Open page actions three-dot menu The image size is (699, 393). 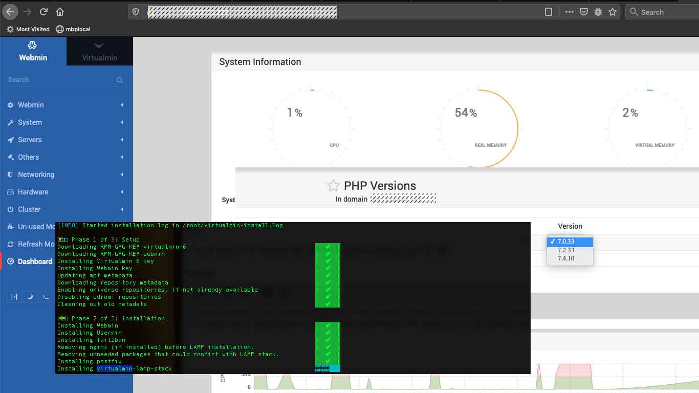[x=569, y=12]
